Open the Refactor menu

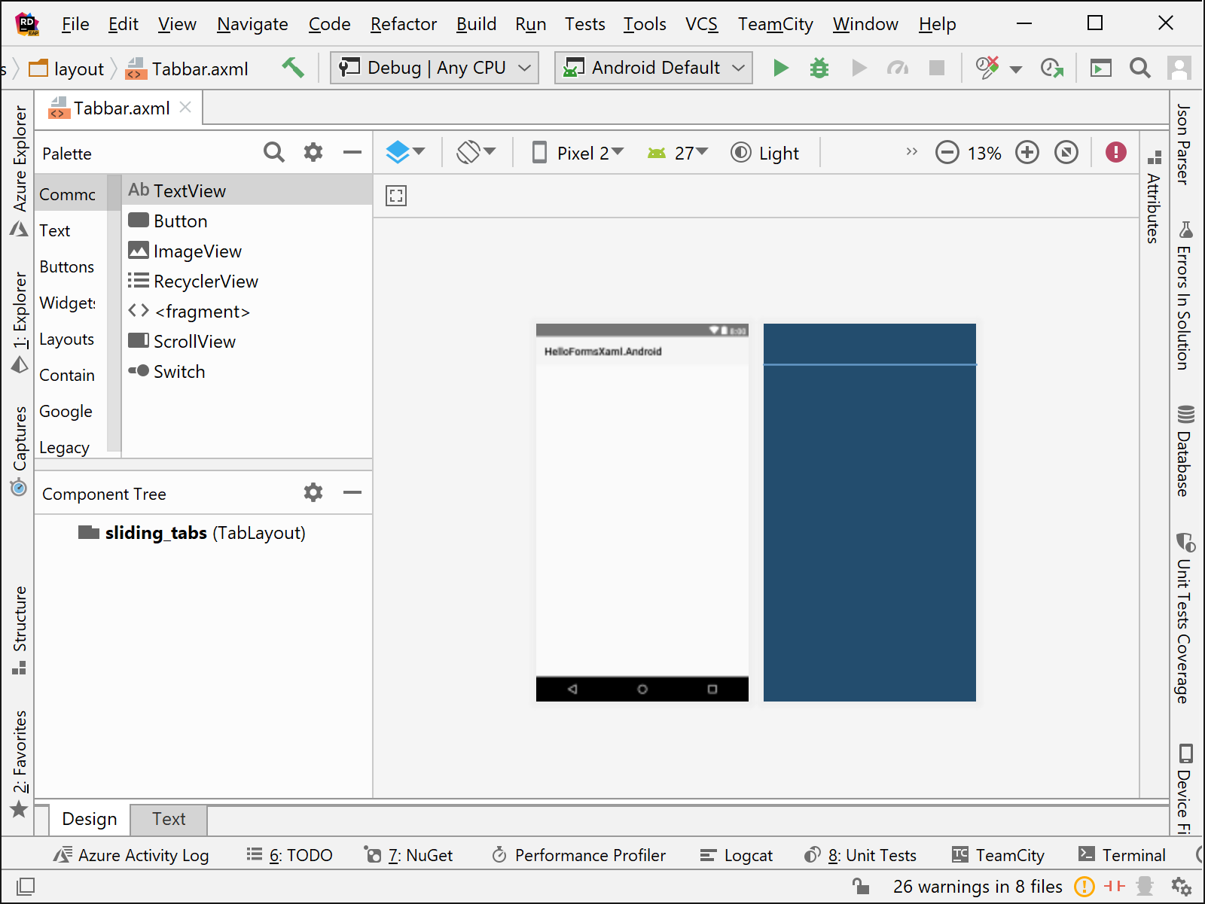(404, 24)
